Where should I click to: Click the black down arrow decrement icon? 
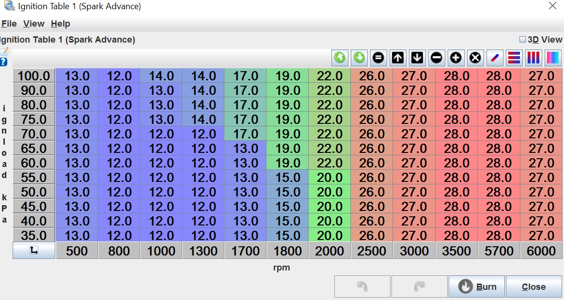point(417,58)
